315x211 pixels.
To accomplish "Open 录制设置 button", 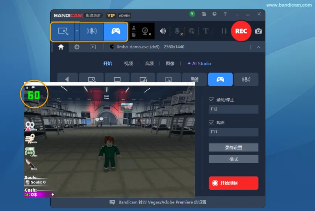I will coord(233,148).
